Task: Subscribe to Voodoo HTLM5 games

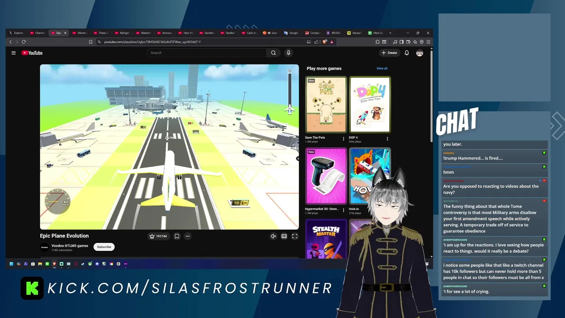Action: [x=104, y=247]
